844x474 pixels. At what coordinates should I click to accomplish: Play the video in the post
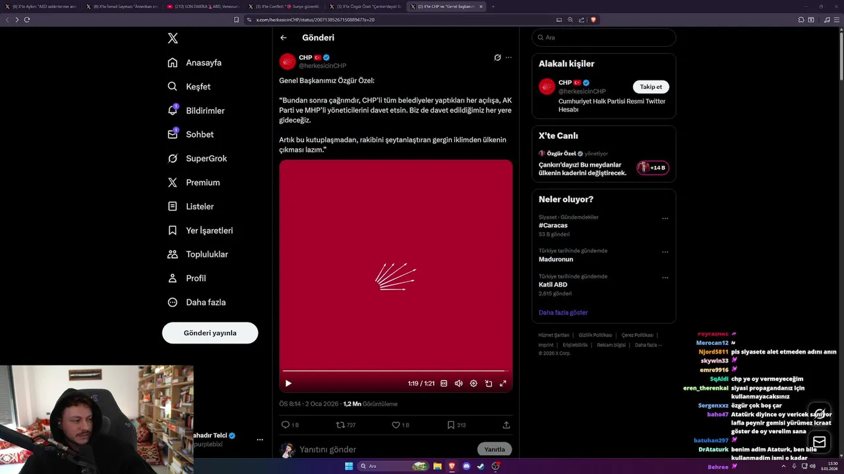(288, 383)
